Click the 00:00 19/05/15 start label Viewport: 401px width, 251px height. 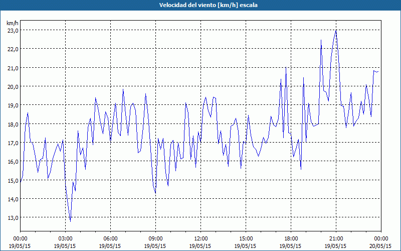(x=20, y=242)
